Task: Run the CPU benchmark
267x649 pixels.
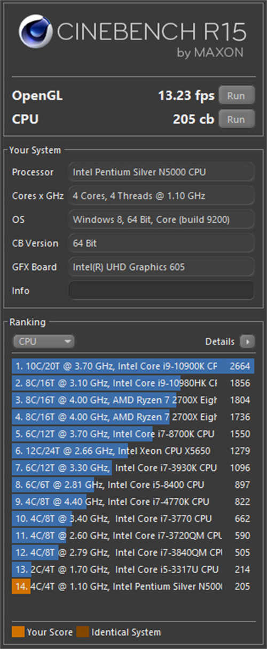Action: (x=237, y=119)
